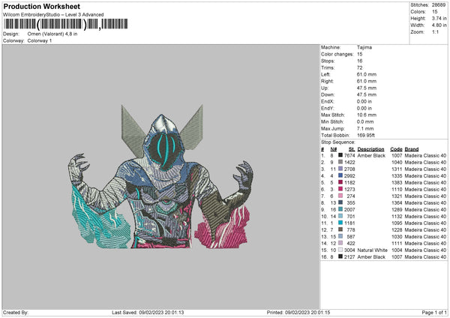Click the Code column header

pyautogui.click(x=396, y=148)
